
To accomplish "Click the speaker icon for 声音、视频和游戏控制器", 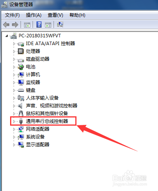I will [x=21, y=106].
